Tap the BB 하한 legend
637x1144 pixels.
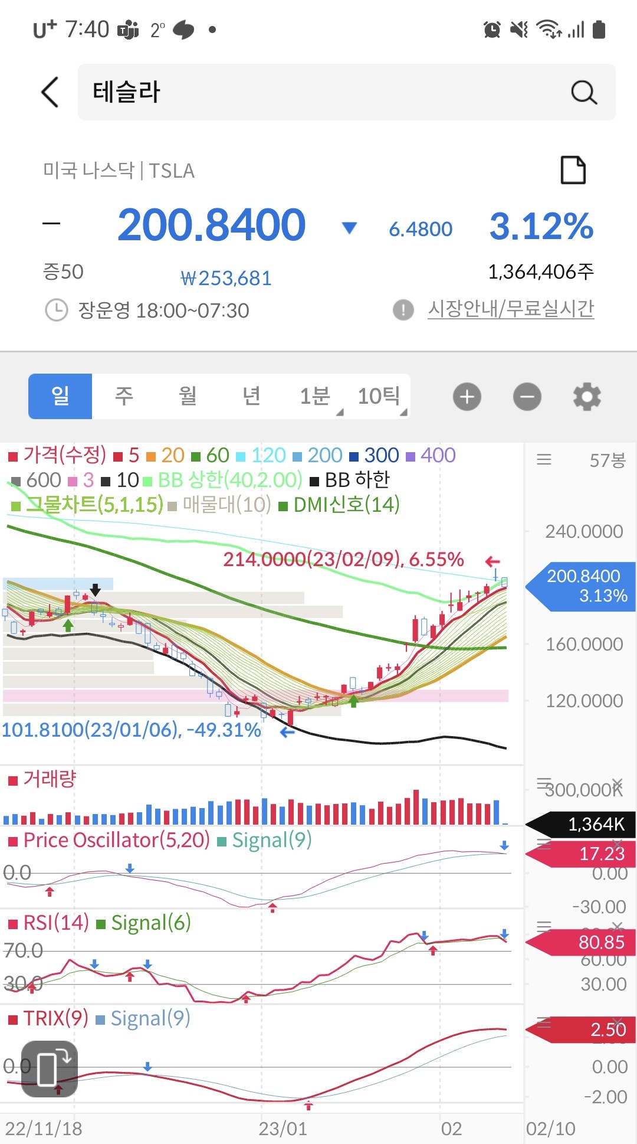350,480
